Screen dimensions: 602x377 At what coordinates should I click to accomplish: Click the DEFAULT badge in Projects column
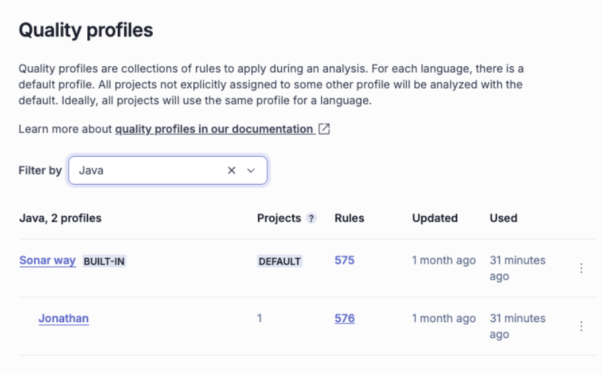(280, 261)
